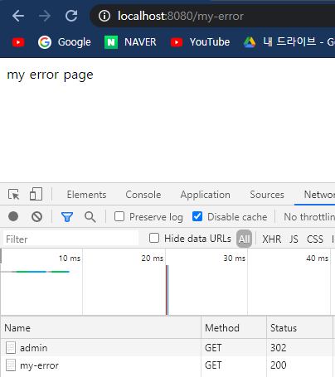View site information icon in address bar
The width and height of the screenshot is (335, 377).
click(x=104, y=16)
